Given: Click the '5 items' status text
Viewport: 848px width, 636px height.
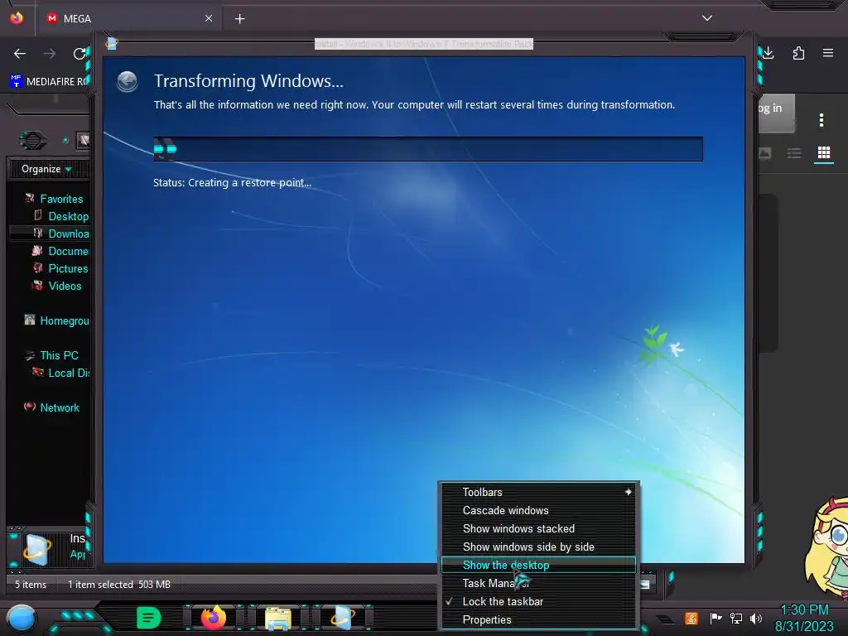Looking at the screenshot, I should click(31, 585).
